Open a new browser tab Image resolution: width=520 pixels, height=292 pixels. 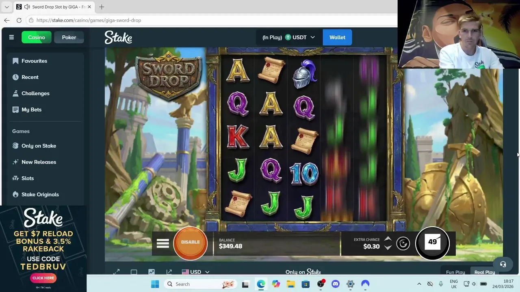pos(102,7)
